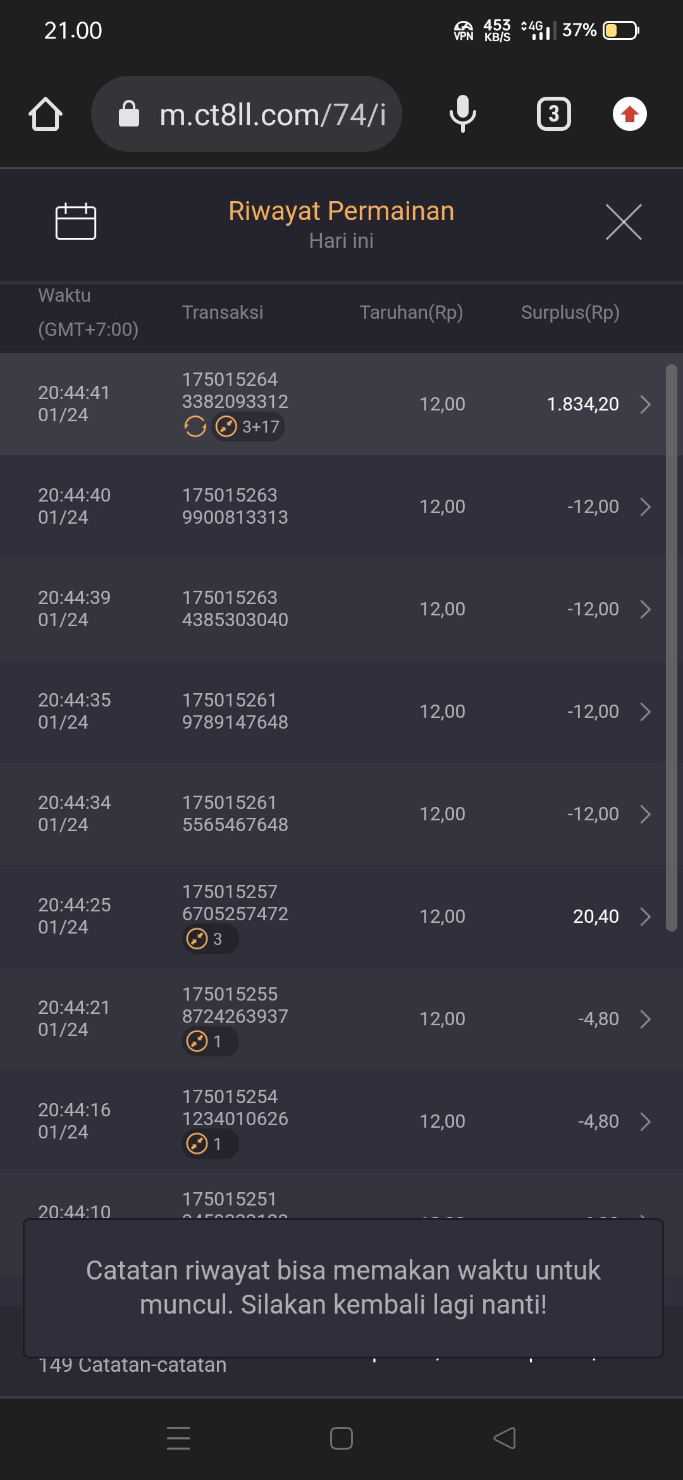Tap the microphone voice search icon
The height and width of the screenshot is (1480, 683).
[462, 114]
